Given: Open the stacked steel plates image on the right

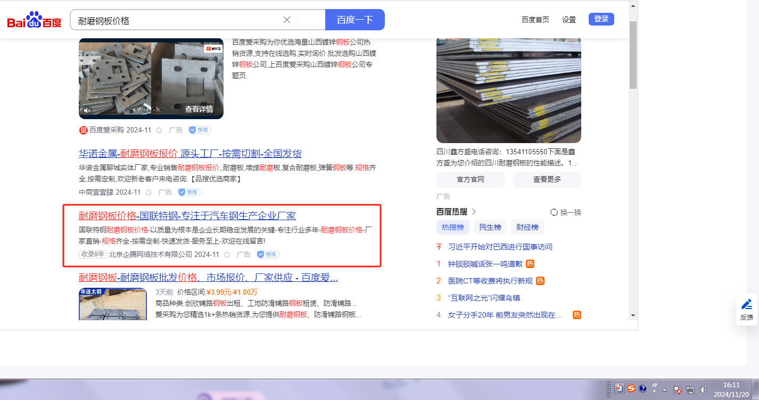Looking at the screenshot, I should tap(509, 90).
